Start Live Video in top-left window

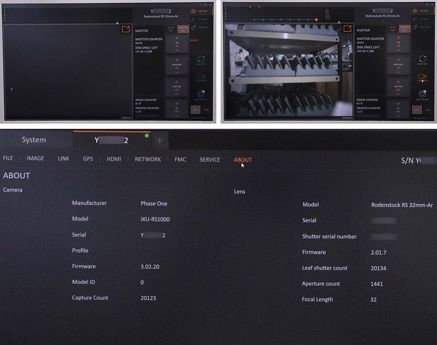click(x=201, y=77)
